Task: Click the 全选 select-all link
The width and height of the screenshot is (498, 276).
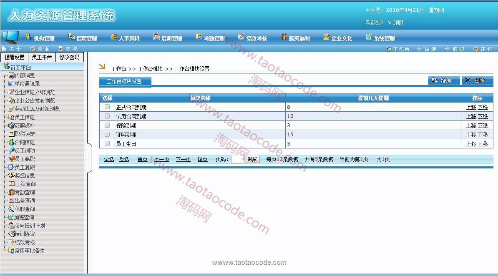Action: click(x=109, y=159)
